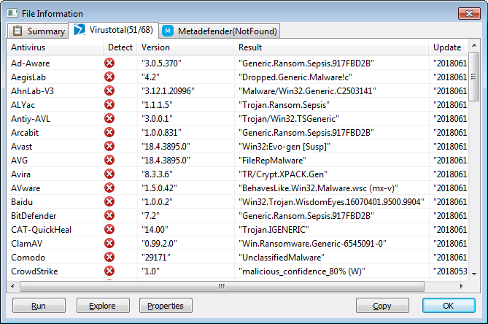Select the ClamAV row name
The height and width of the screenshot is (324, 488).
tap(26, 244)
